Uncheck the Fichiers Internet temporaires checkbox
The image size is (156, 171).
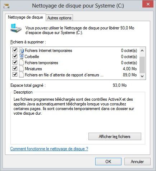15,50
